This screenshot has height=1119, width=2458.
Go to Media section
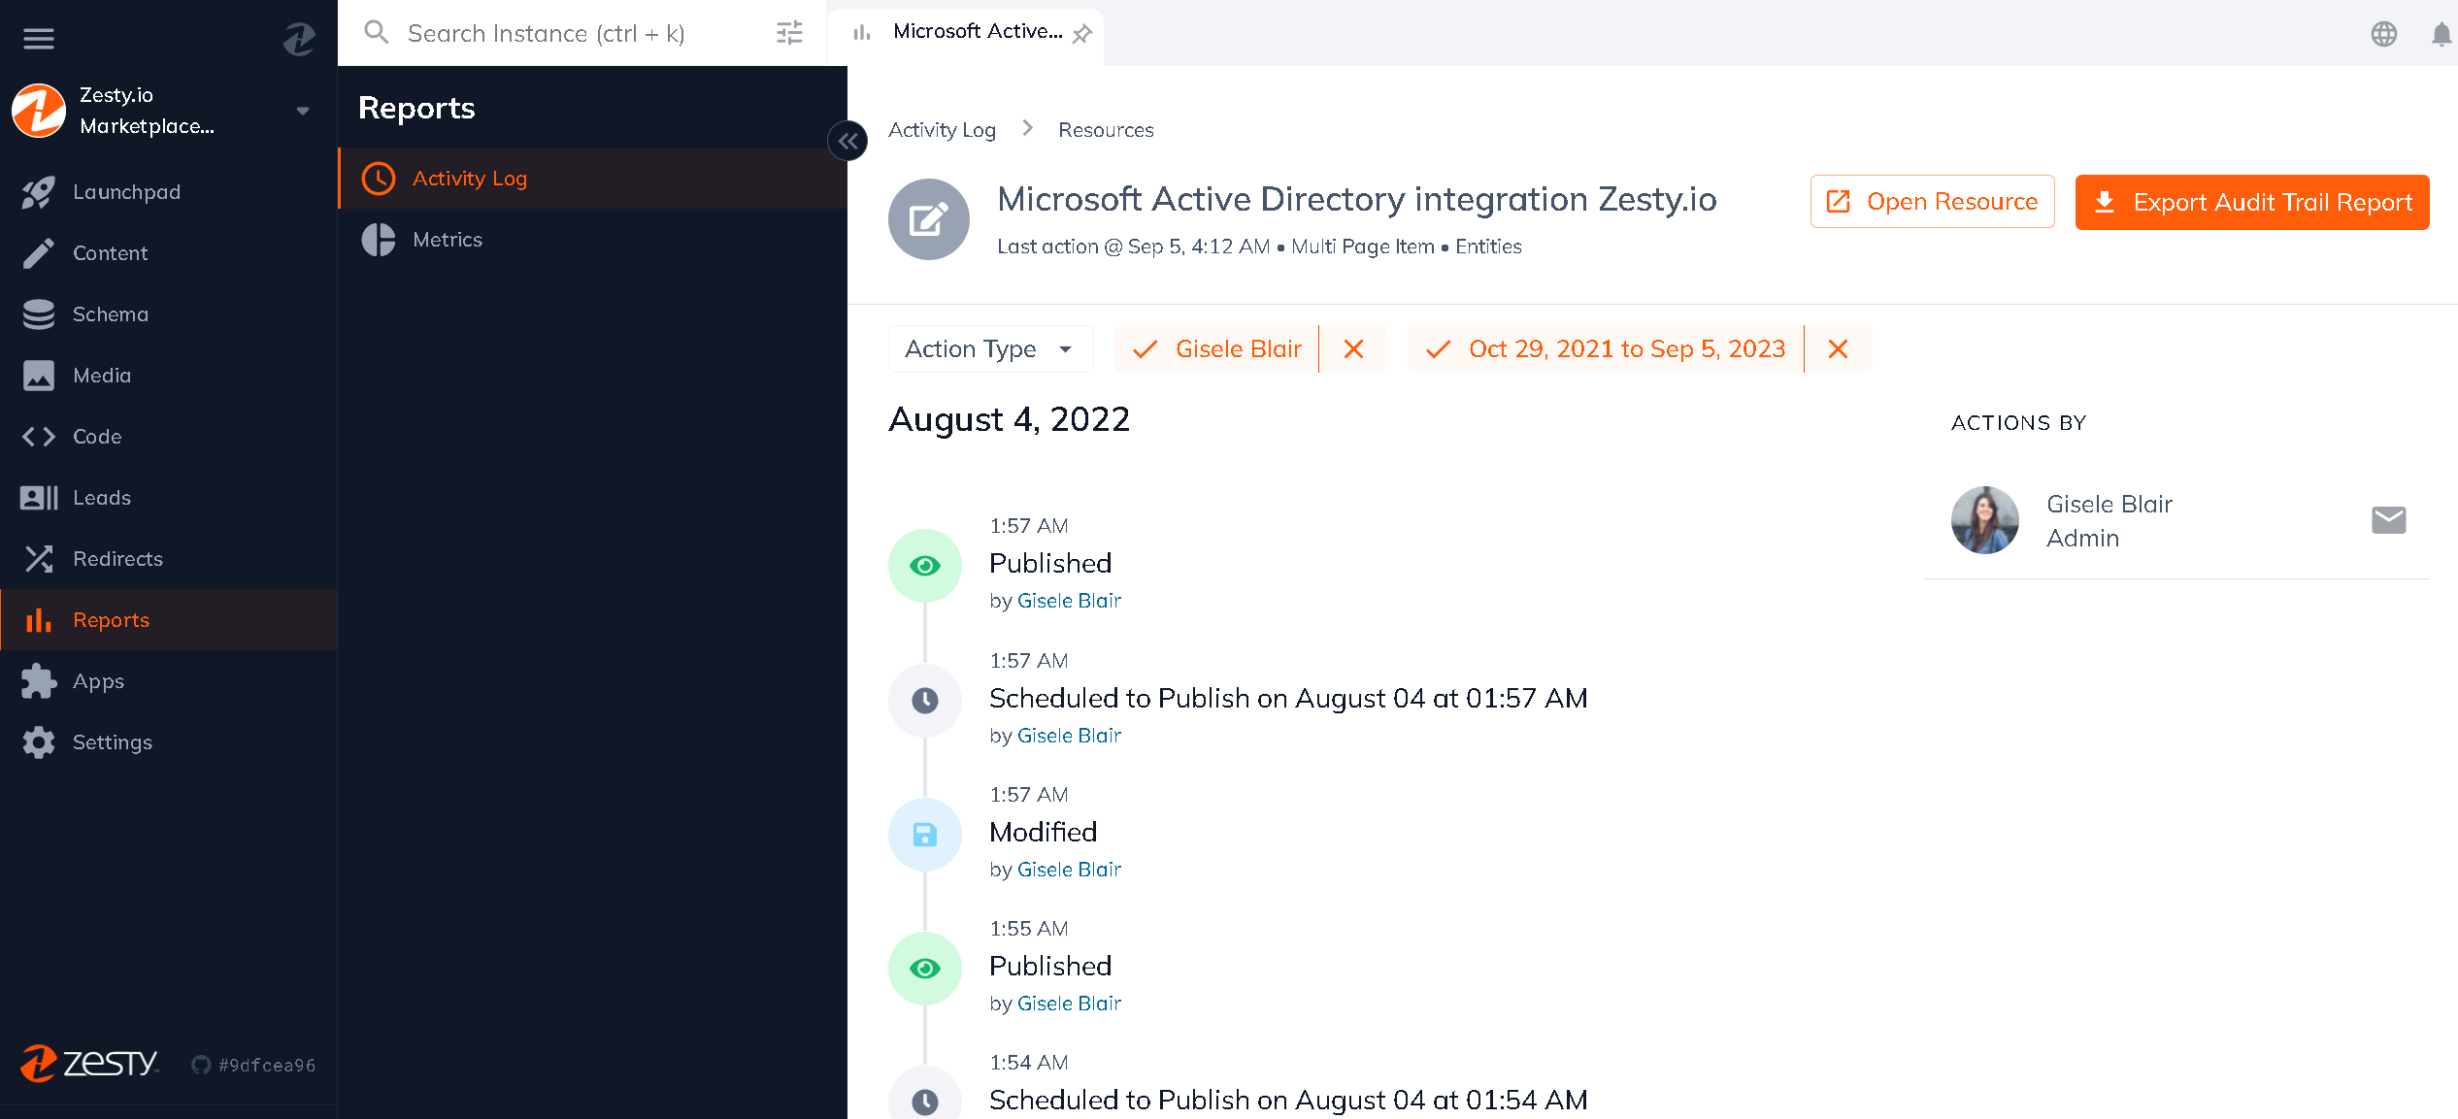click(x=169, y=376)
